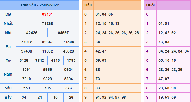Click number 24 in the Bảy row
The image size is (191, 102).
tap(40, 97)
